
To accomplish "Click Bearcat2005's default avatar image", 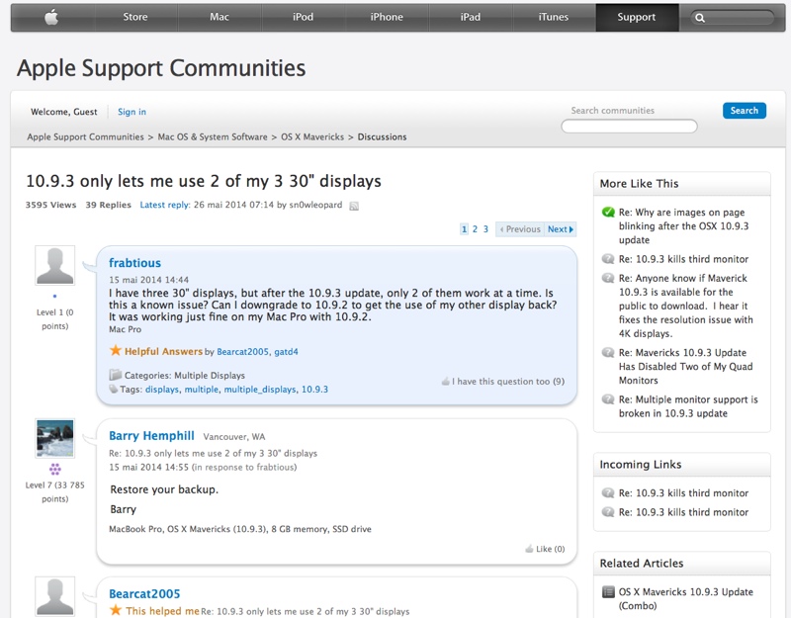I will (55, 596).
